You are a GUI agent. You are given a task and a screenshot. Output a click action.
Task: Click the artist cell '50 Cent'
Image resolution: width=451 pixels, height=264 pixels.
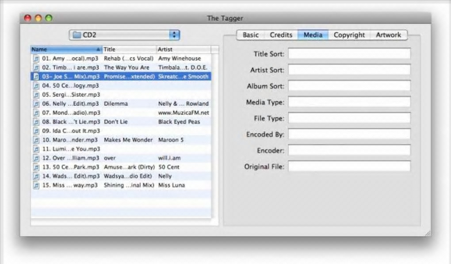[169, 167]
